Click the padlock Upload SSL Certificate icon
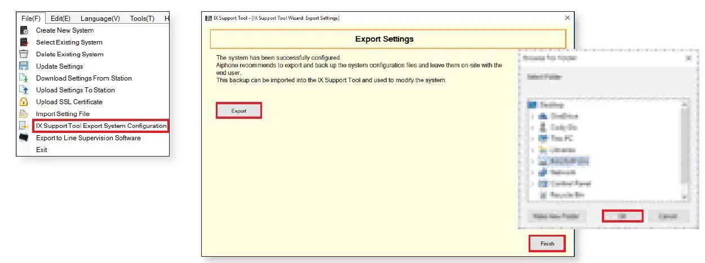705x263 pixels. (x=24, y=102)
